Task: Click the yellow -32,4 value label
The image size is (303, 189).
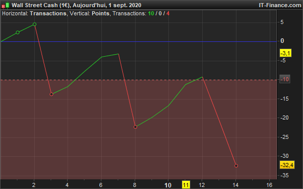Action: click(287, 165)
